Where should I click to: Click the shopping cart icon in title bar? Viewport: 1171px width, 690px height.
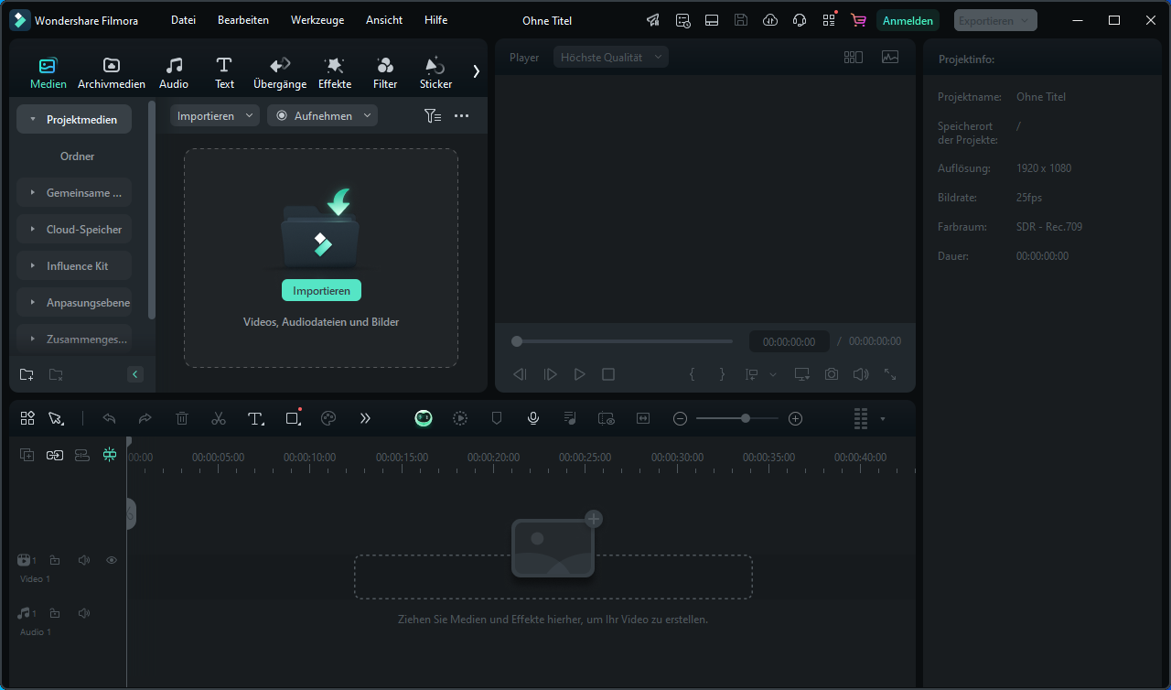coord(858,20)
